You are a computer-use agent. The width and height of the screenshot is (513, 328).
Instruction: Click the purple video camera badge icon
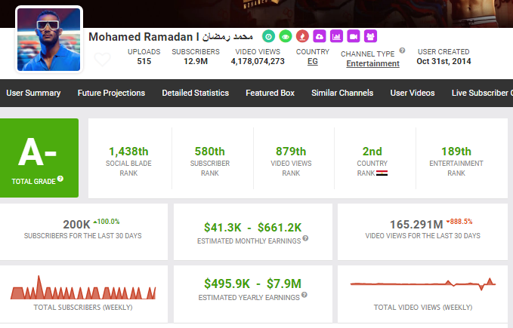point(354,36)
